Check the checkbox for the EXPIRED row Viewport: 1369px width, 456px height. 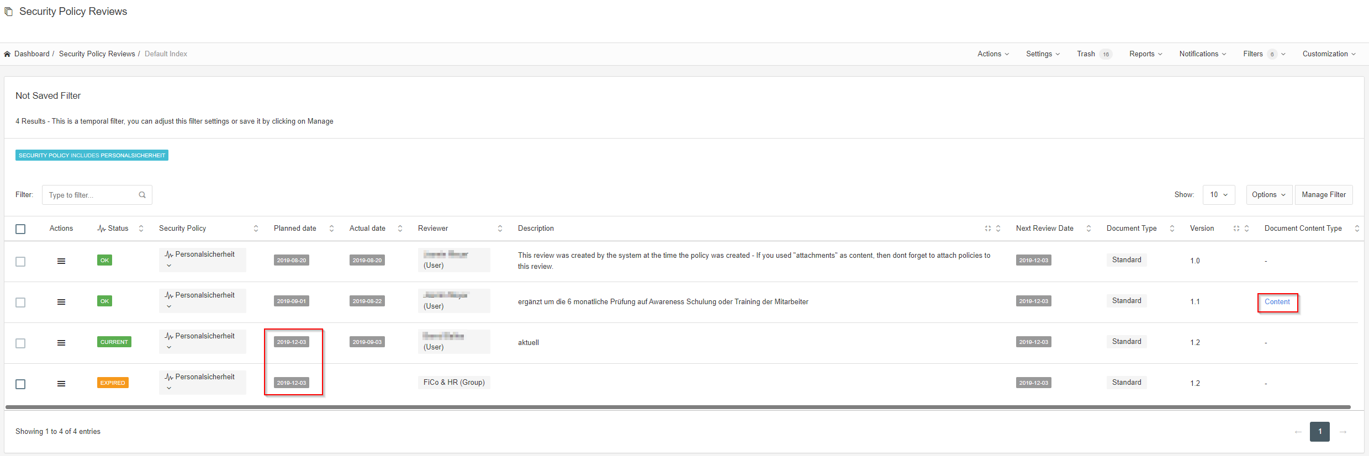(x=20, y=384)
